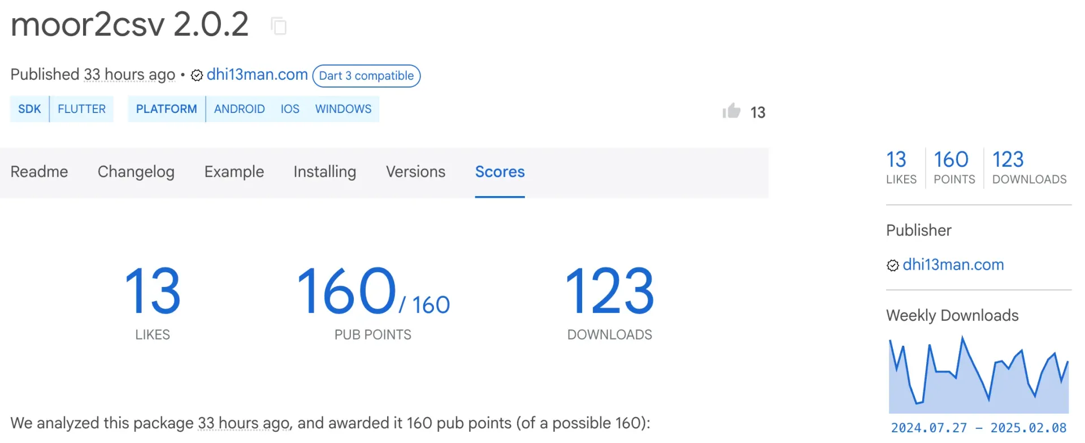
Task: View the Versions tab
Action: (x=415, y=172)
